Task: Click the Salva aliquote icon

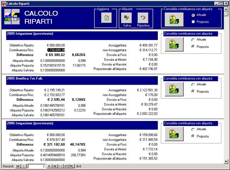Action: point(127,17)
